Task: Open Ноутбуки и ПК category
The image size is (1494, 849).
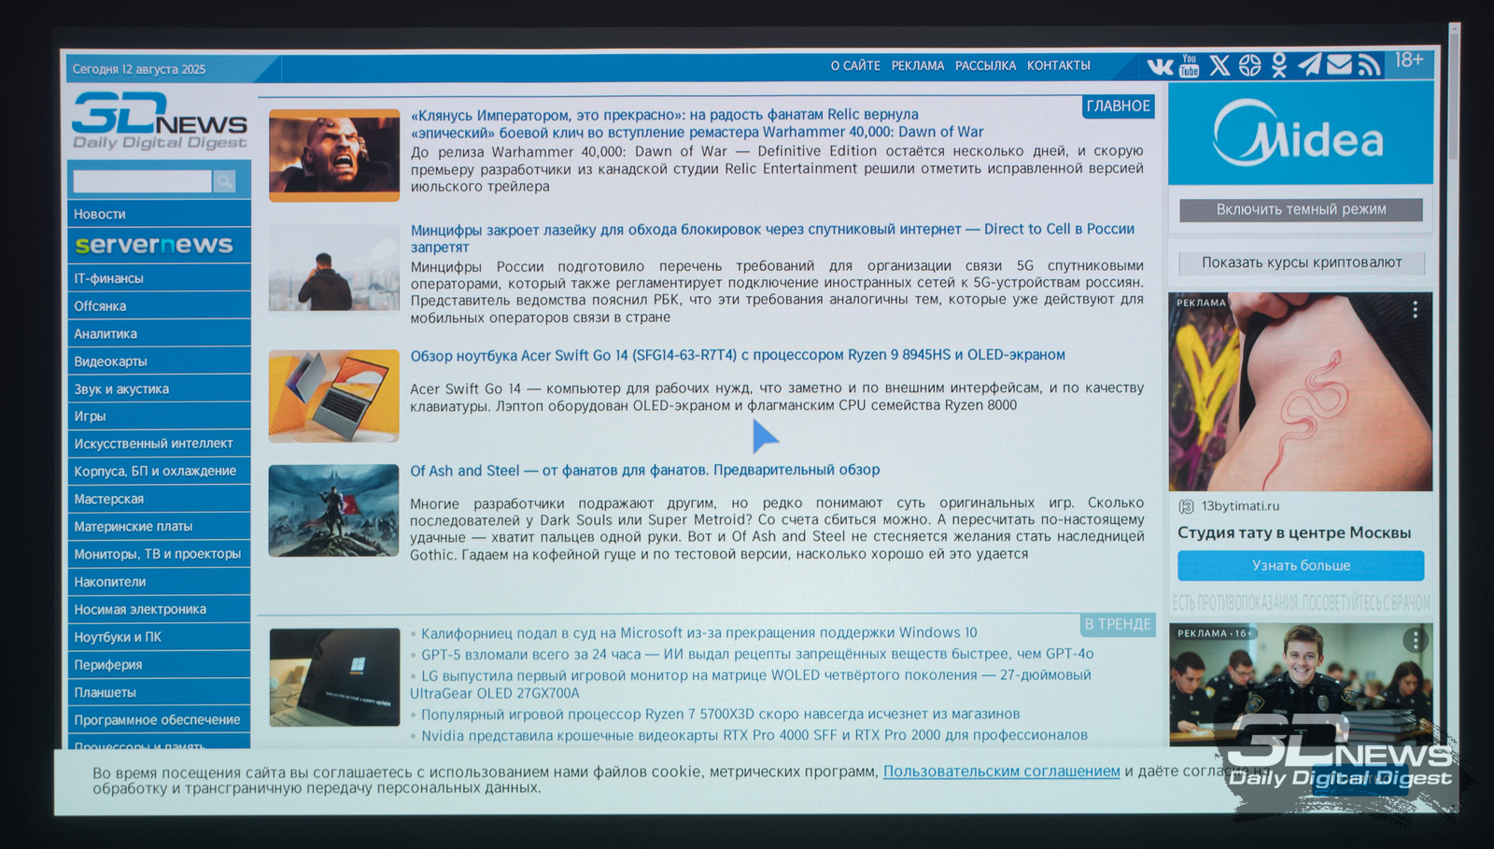Action: pos(159,637)
